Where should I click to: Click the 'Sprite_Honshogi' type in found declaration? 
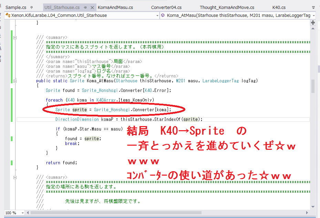pos(100,91)
